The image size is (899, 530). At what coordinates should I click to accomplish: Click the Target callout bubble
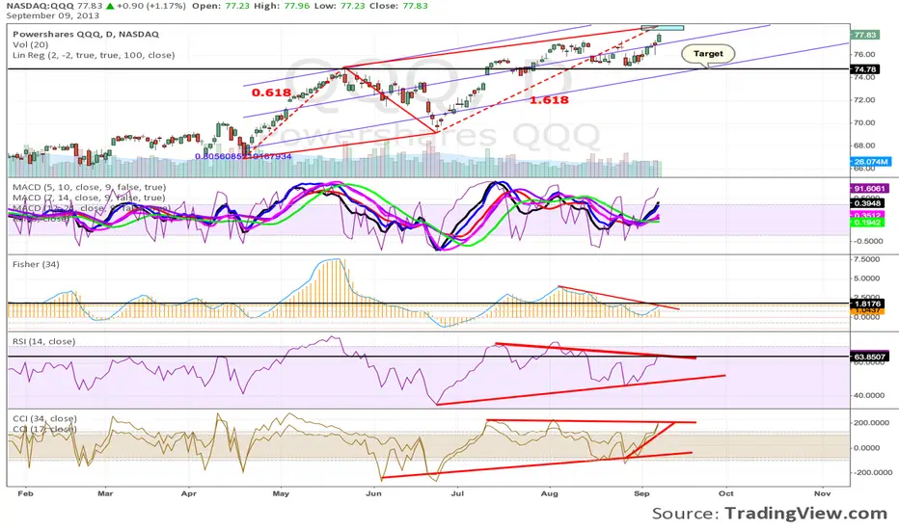click(708, 54)
